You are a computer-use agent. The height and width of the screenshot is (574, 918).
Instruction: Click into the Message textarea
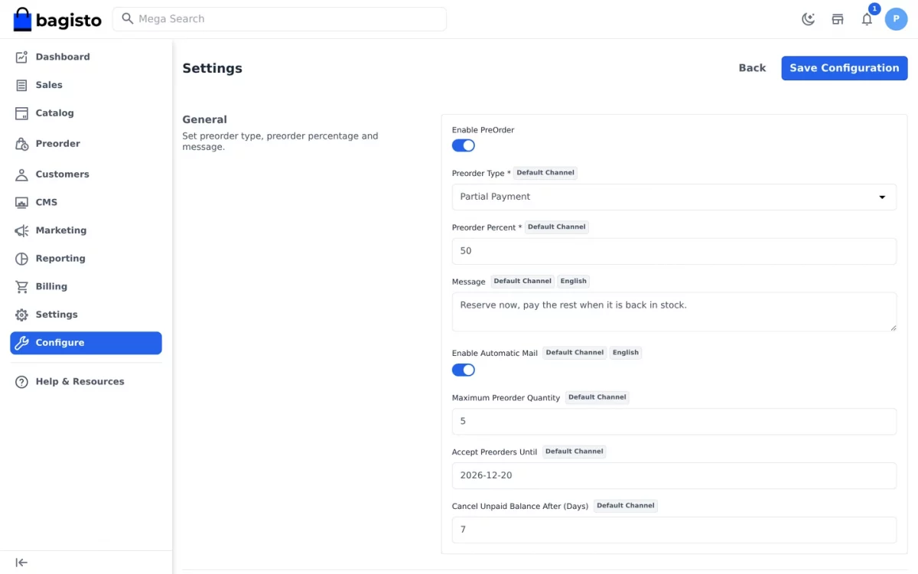(674, 311)
